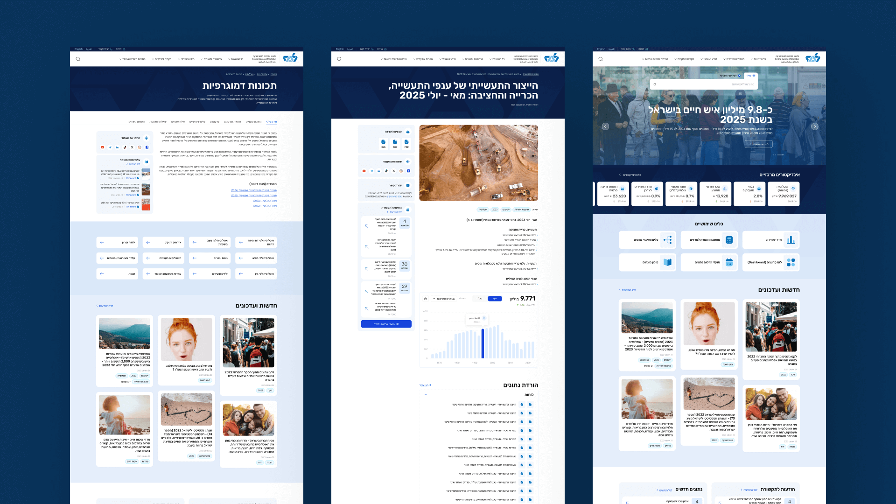Viewport: 896px width, 504px height.
Task: Click into the homepage hero search field
Action: (x=704, y=84)
